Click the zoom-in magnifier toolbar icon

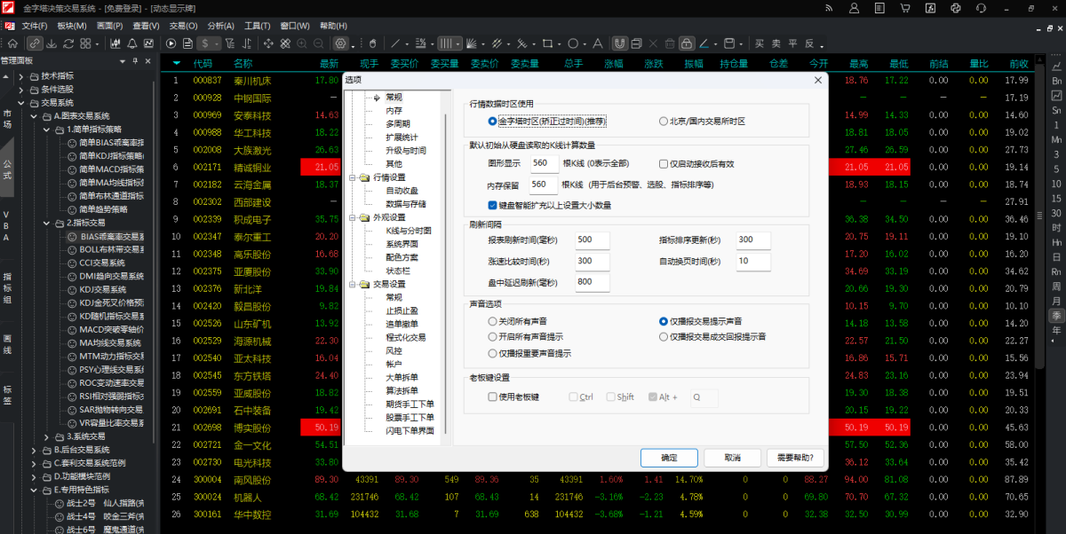tap(301, 43)
